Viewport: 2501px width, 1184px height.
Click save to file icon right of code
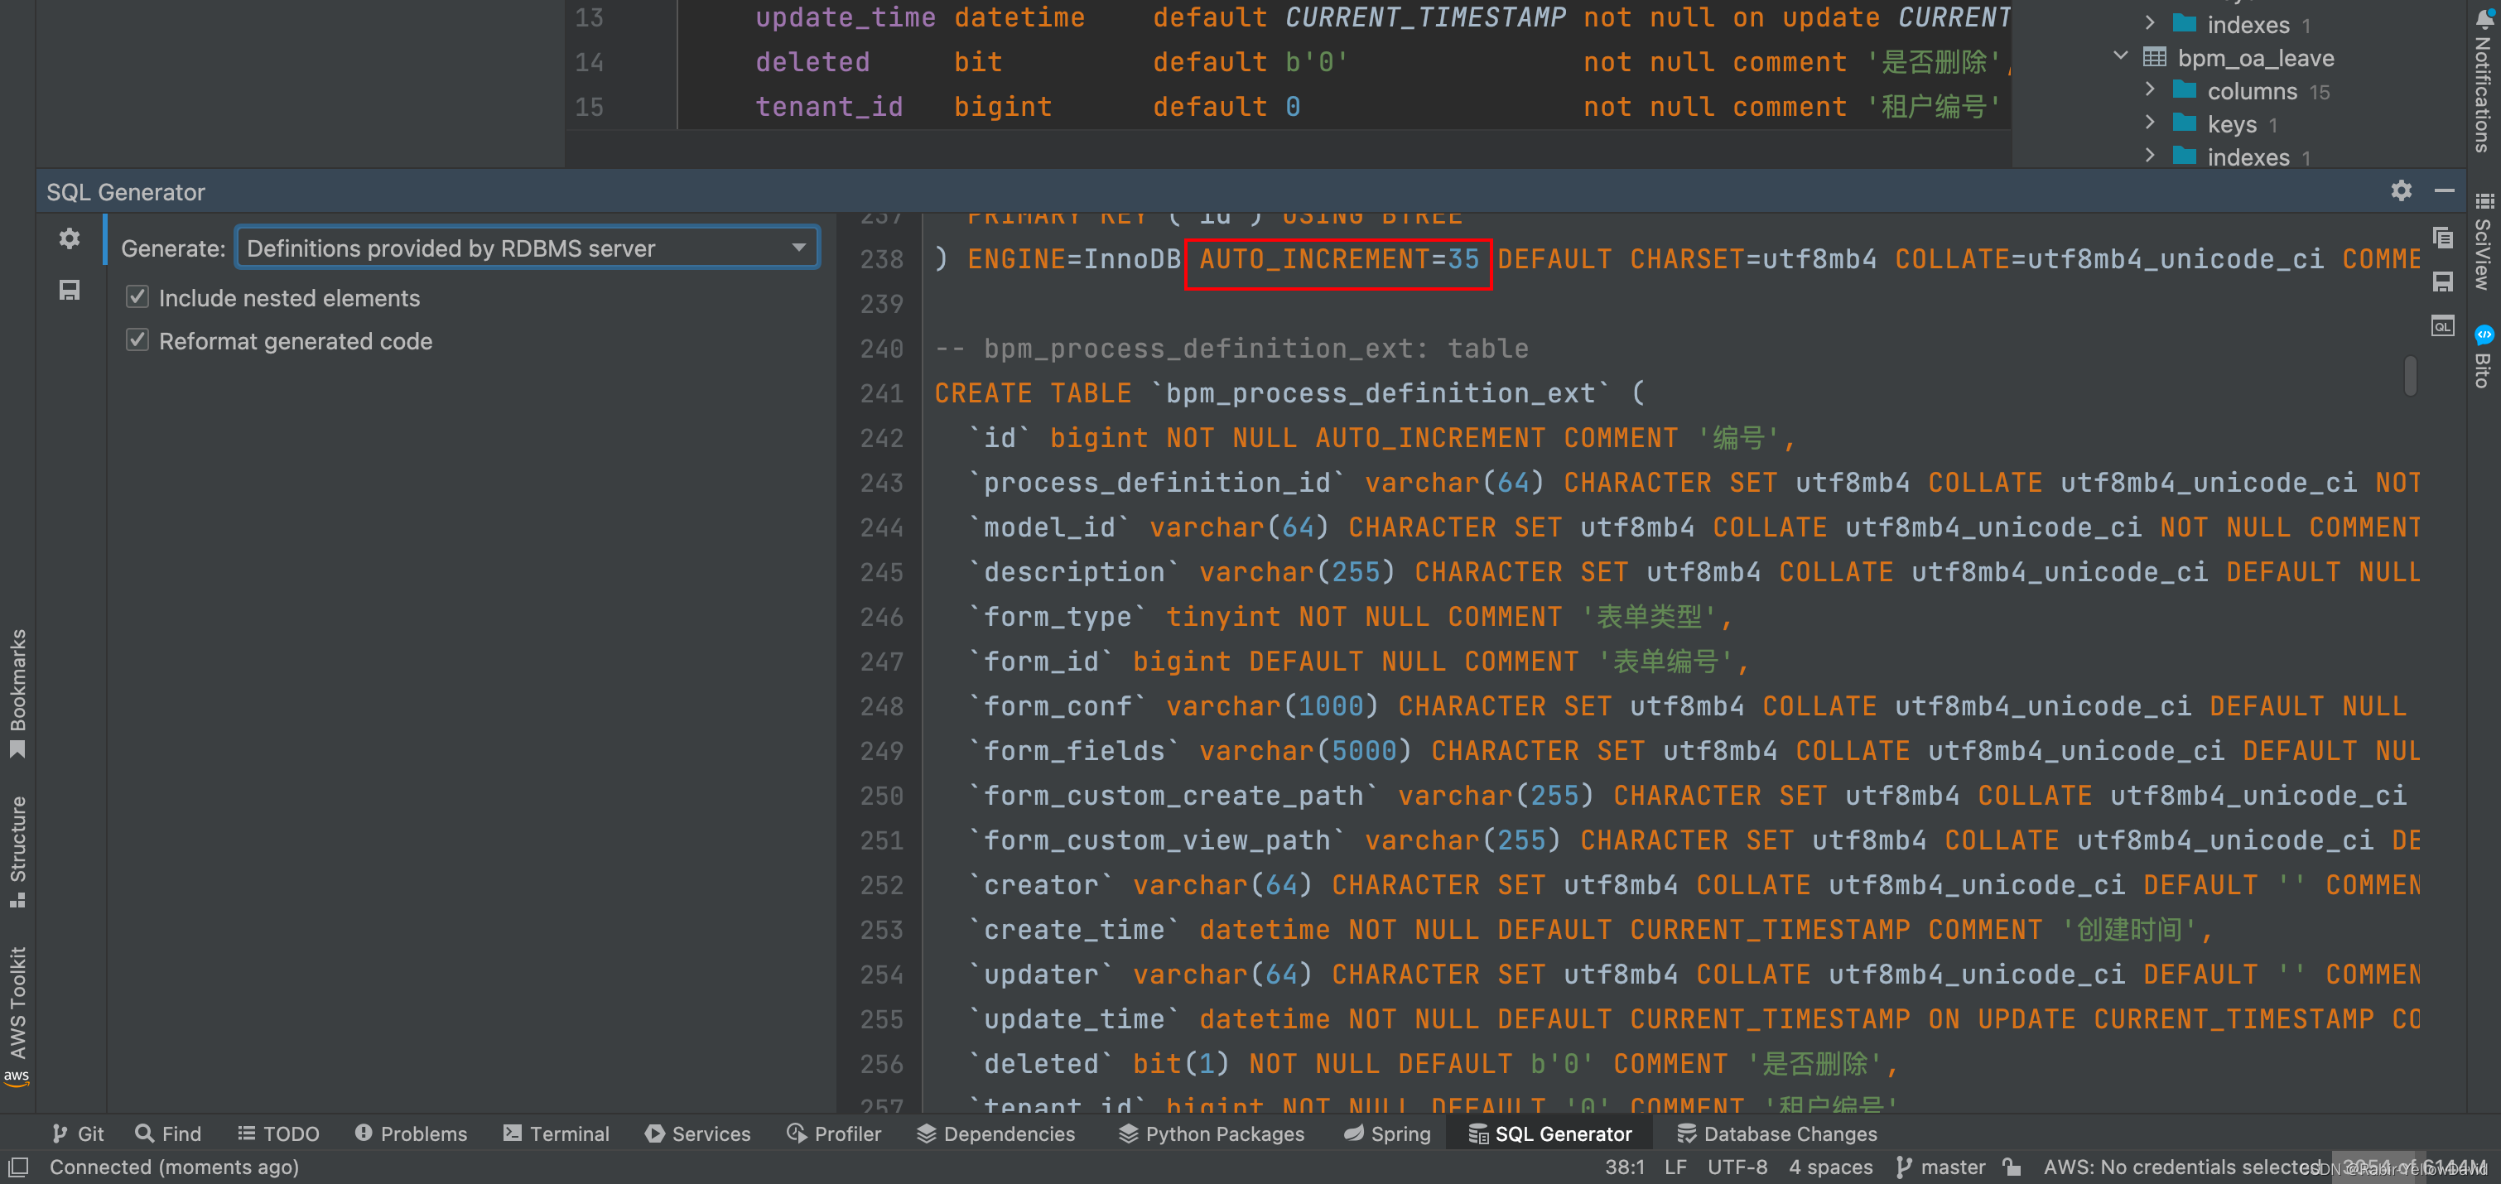(x=2443, y=282)
